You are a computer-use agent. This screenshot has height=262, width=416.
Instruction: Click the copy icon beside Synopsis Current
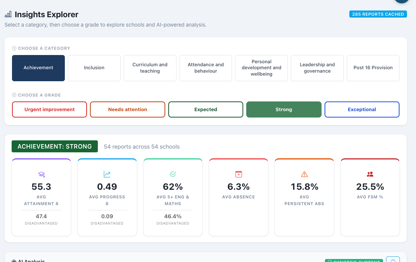click(393, 260)
